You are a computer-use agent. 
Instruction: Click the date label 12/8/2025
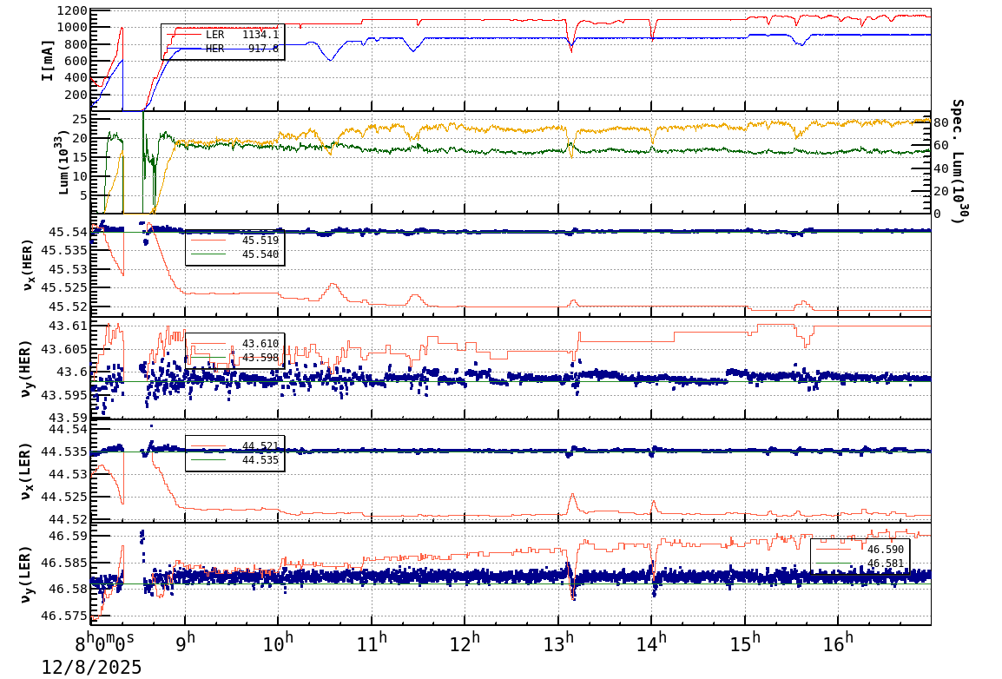click(91, 667)
